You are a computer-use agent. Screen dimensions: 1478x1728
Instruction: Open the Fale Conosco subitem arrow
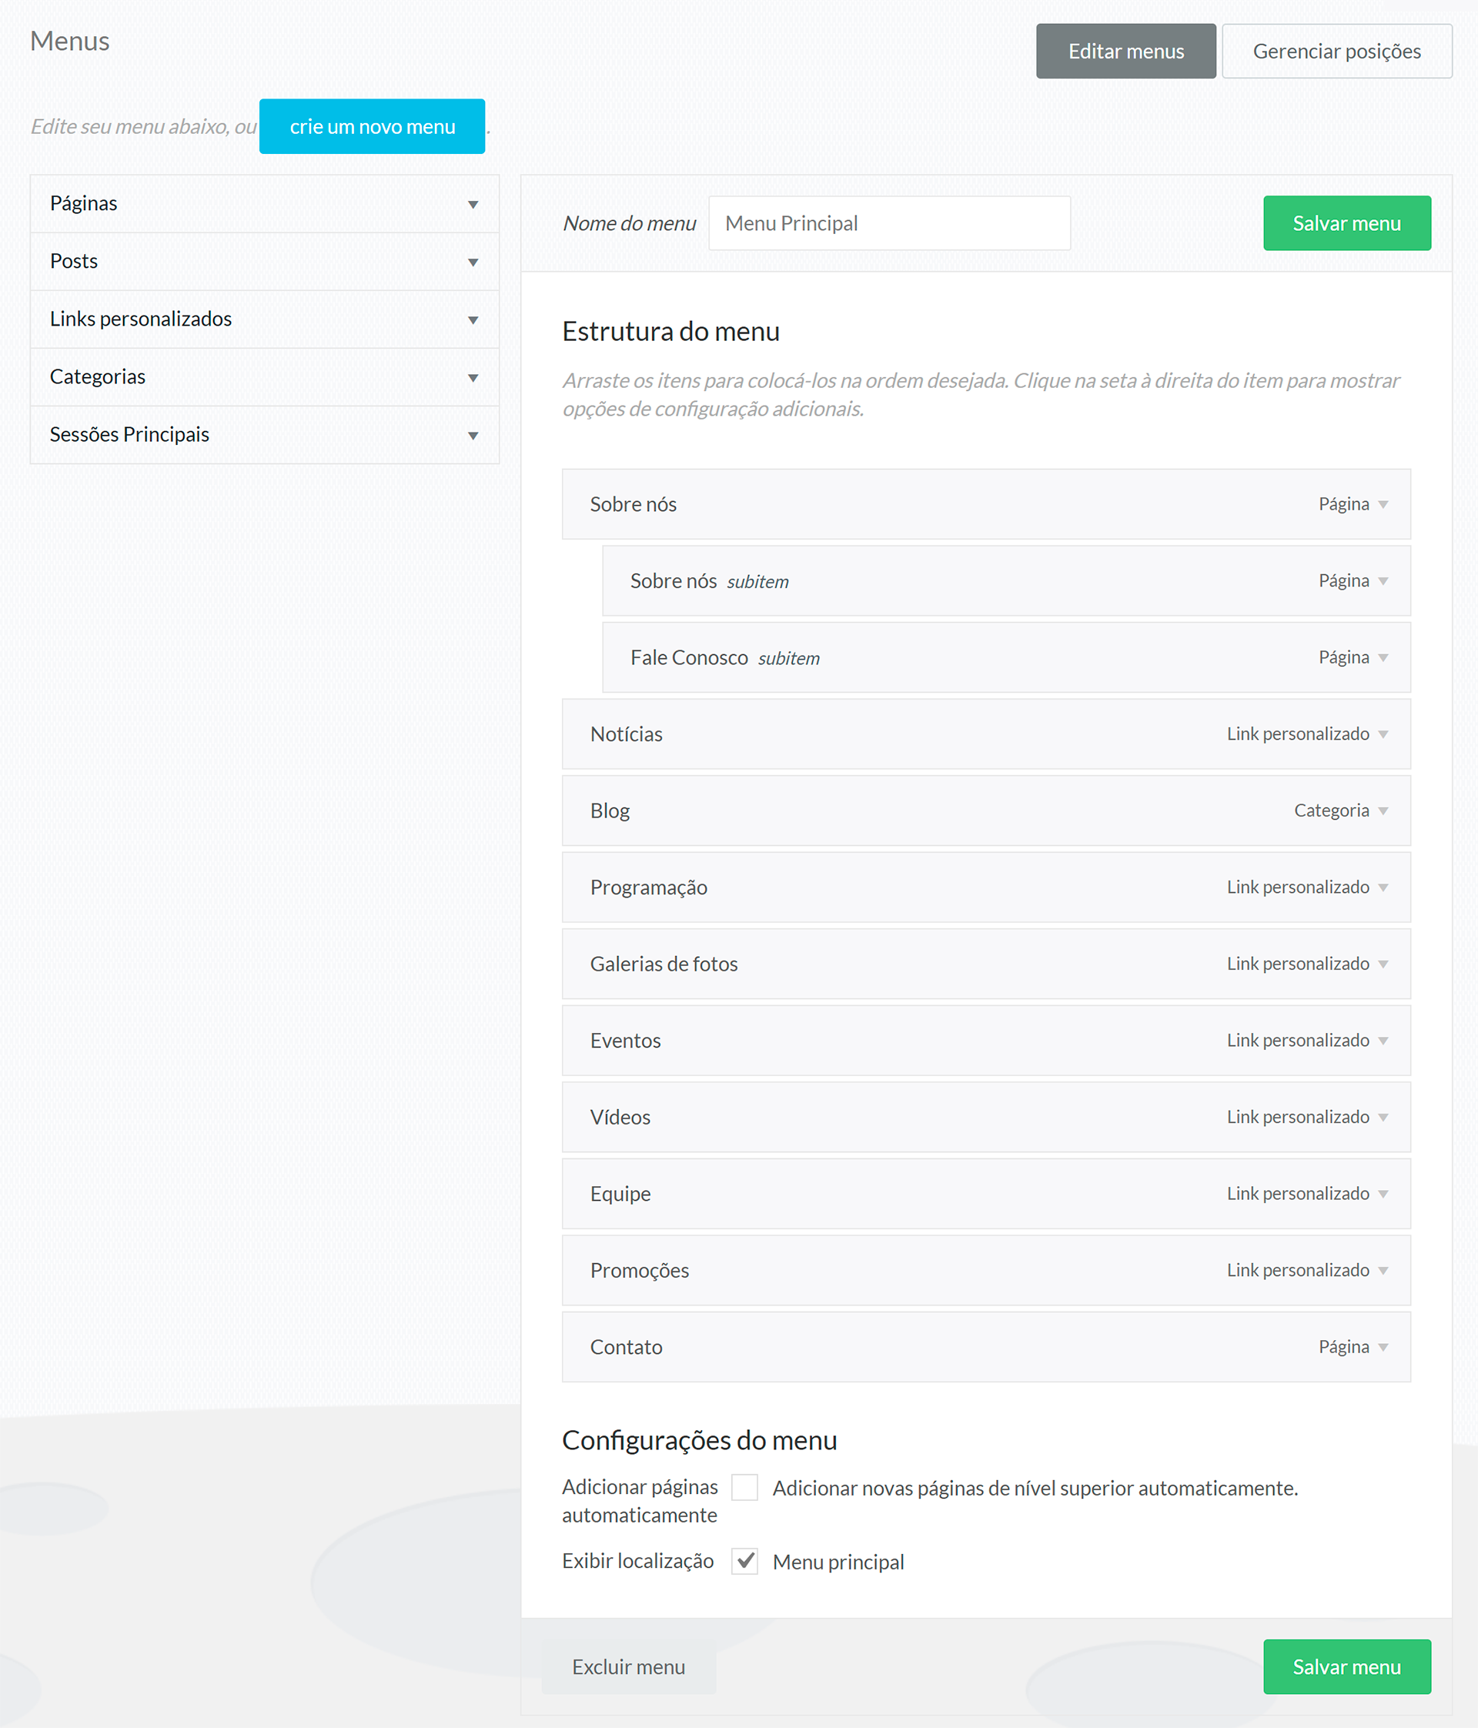click(x=1383, y=658)
